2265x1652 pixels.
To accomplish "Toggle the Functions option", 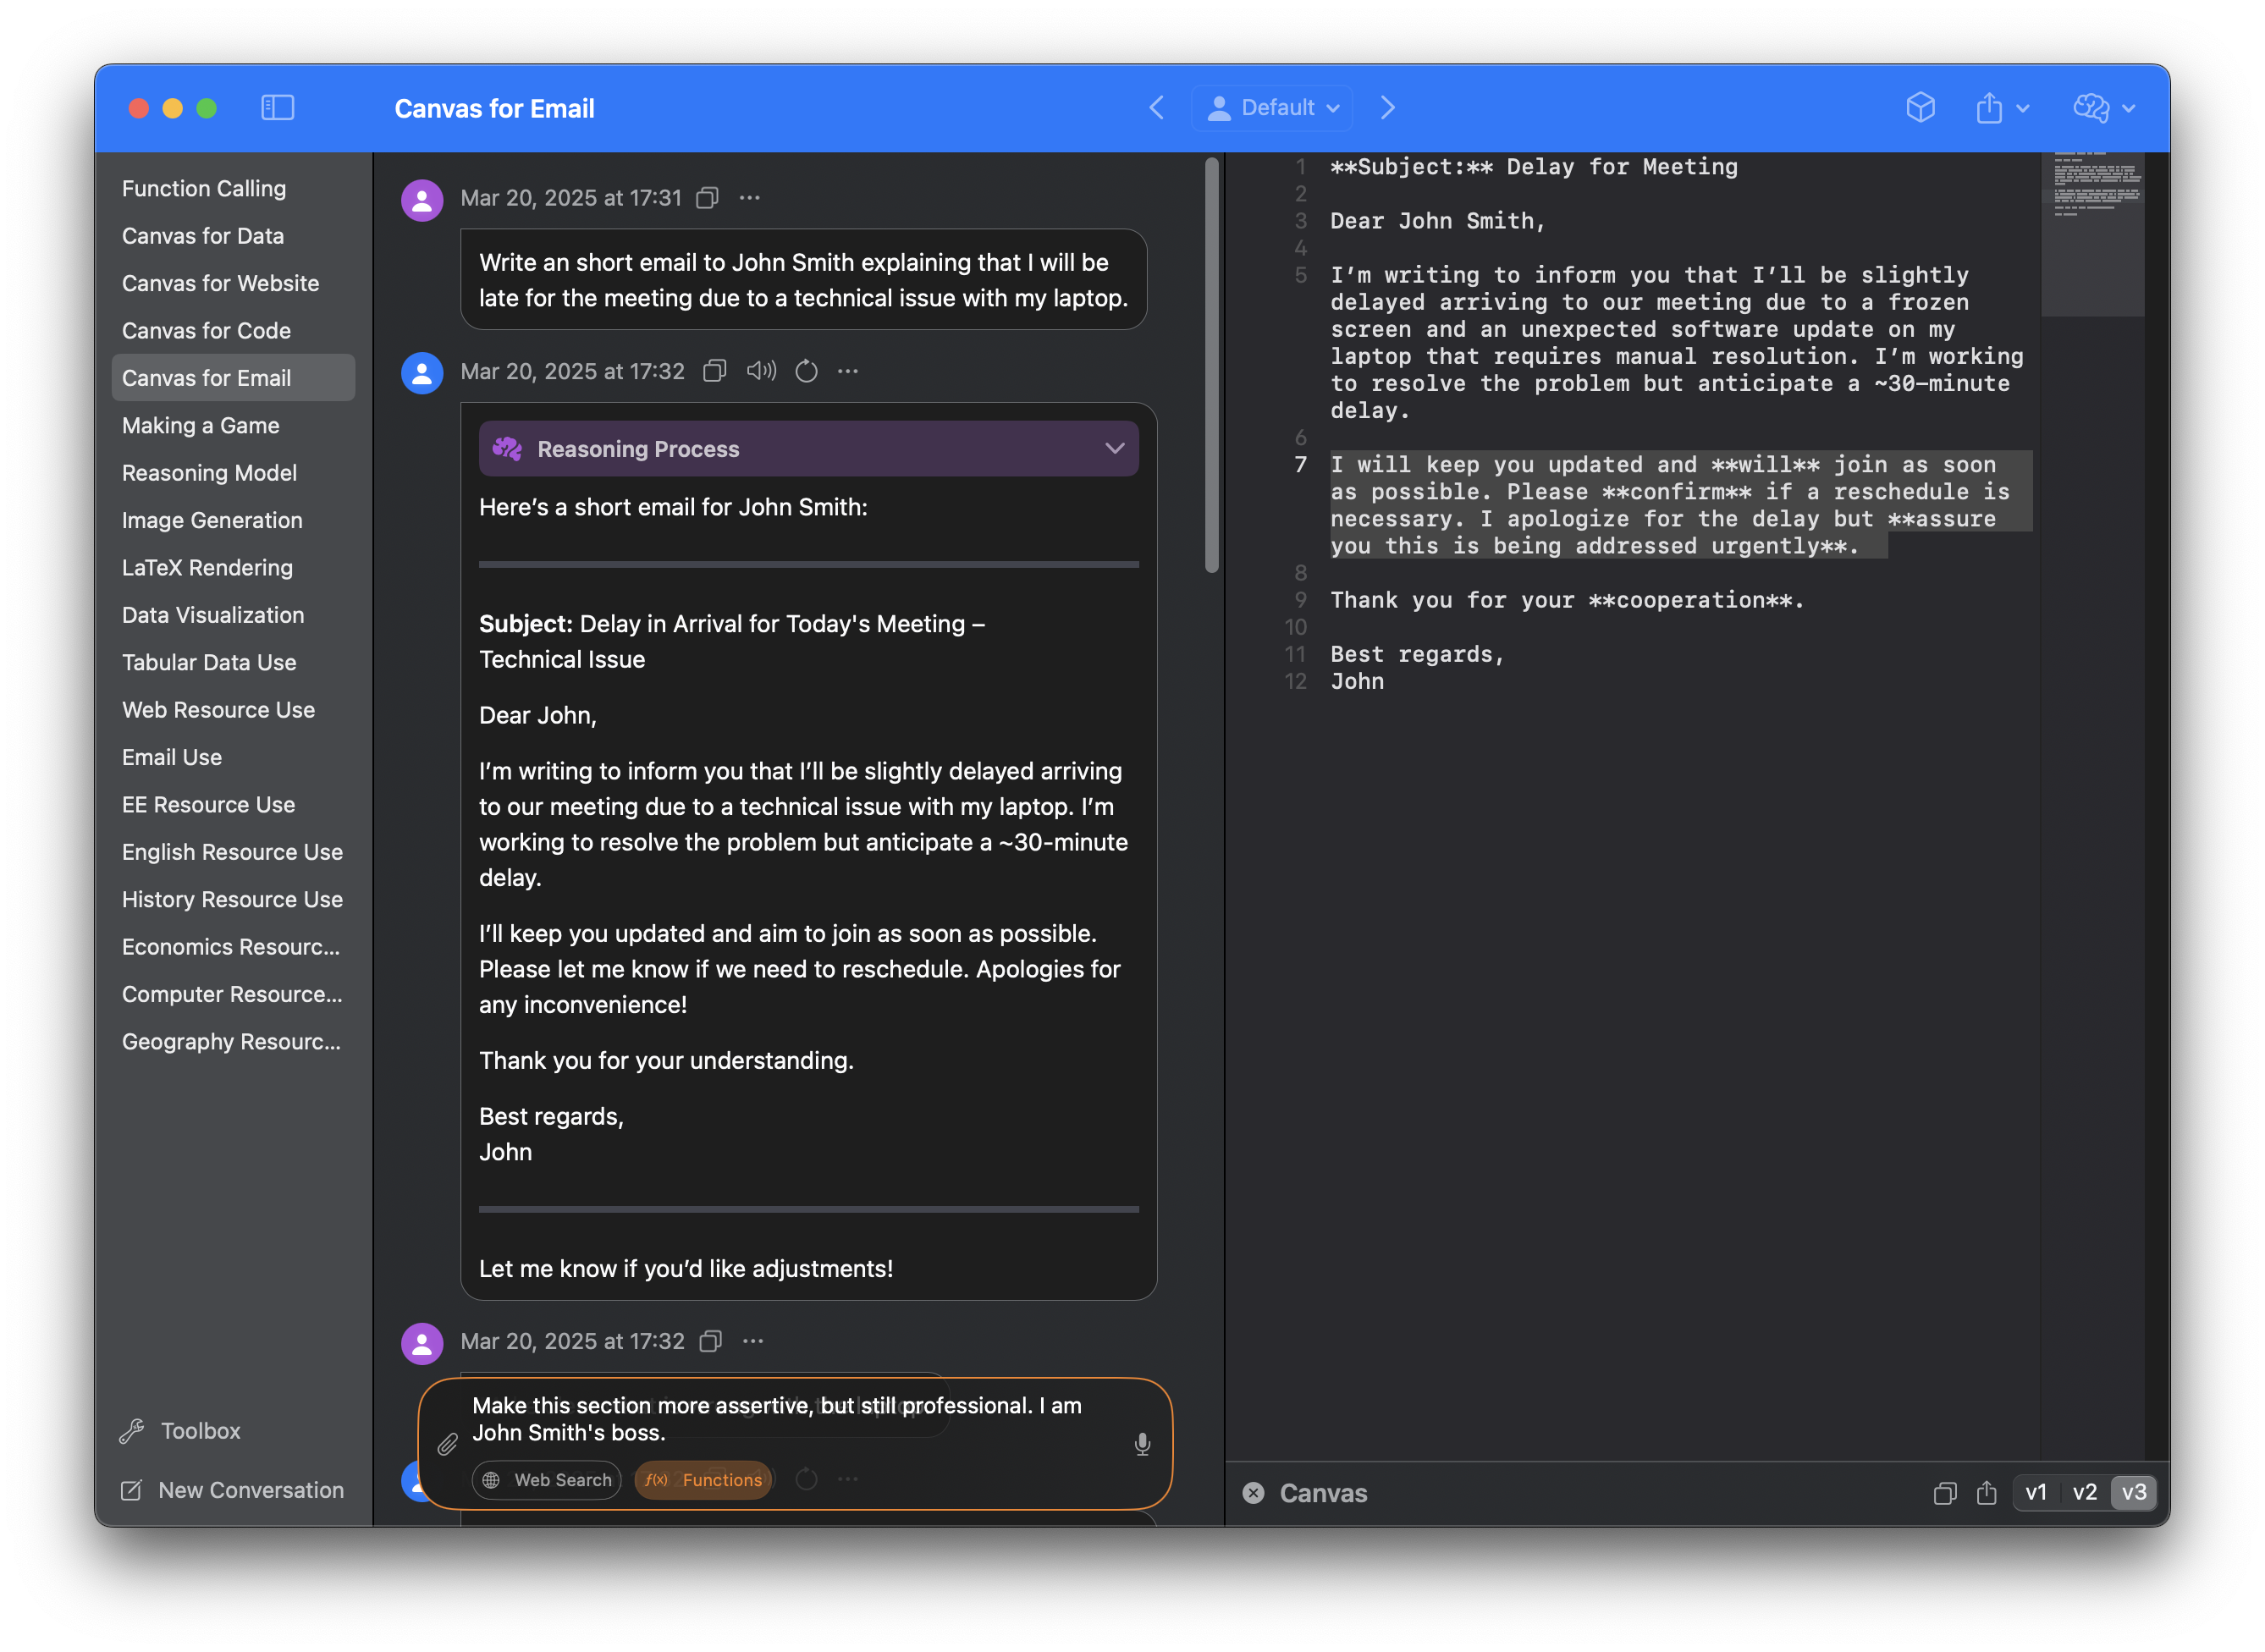I will coord(703,1480).
